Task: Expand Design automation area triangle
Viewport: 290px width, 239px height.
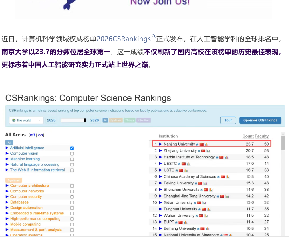Action: coord(7,208)
